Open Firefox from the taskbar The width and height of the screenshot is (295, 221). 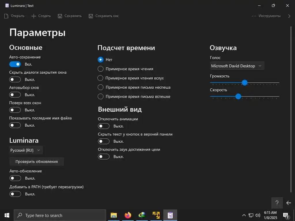tap(128, 215)
